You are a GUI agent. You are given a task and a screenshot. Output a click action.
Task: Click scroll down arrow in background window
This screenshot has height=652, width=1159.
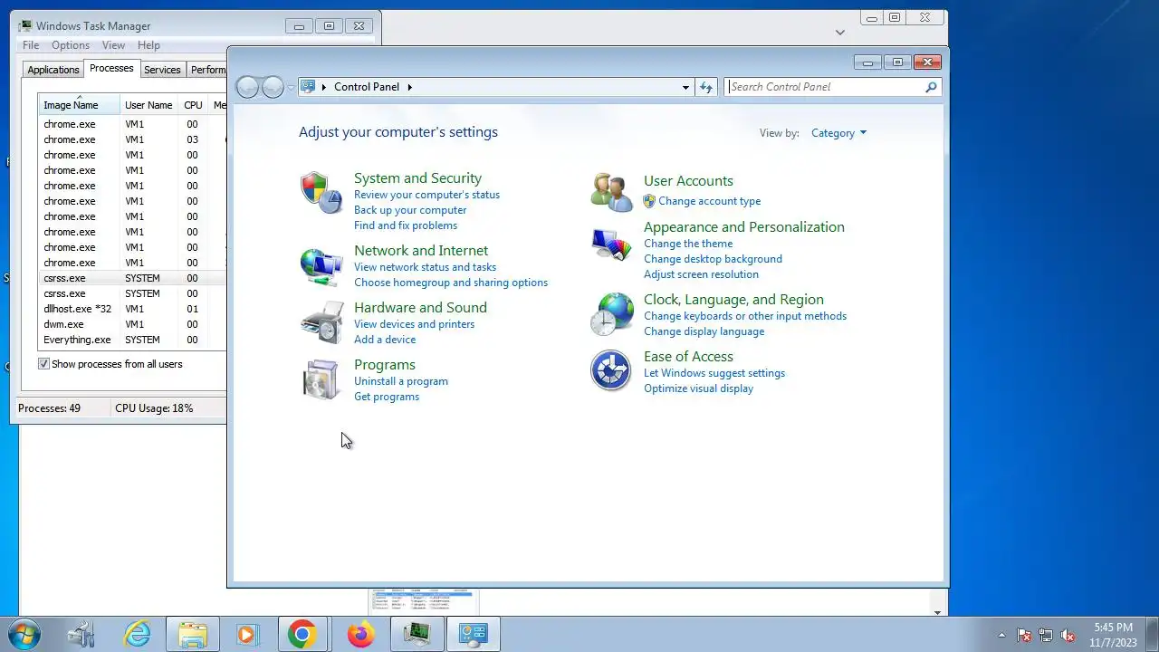pyautogui.click(x=937, y=612)
